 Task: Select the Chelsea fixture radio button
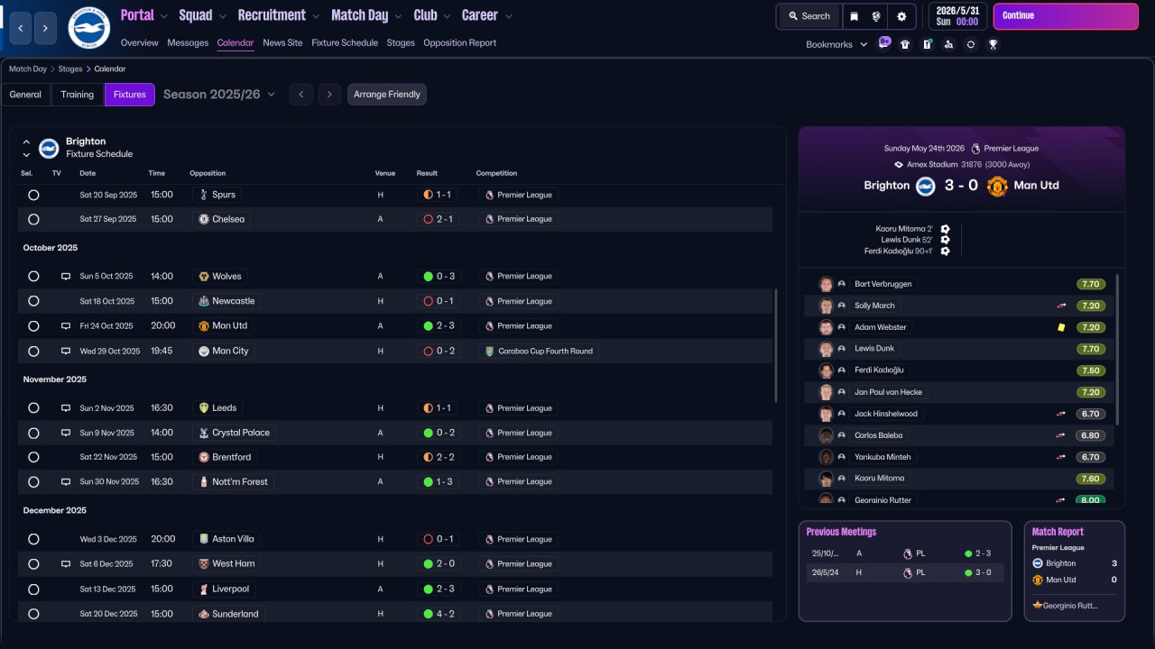click(33, 219)
